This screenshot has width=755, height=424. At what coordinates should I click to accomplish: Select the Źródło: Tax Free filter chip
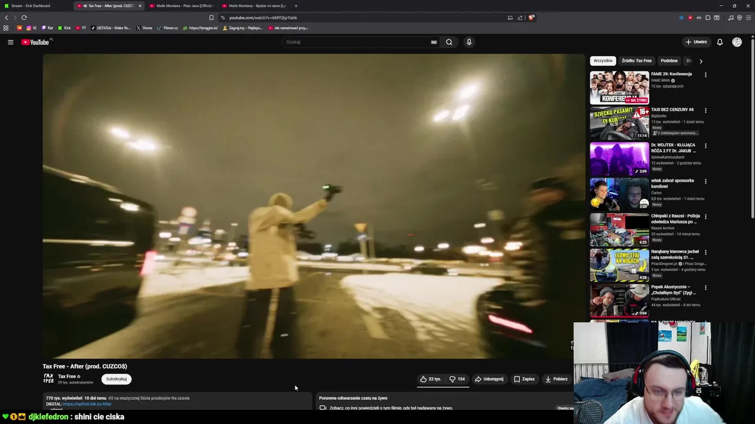[636, 61]
